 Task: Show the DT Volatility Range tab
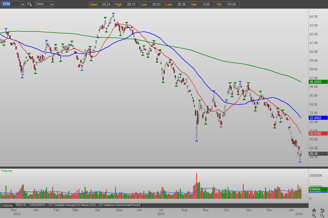tap(72, 205)
